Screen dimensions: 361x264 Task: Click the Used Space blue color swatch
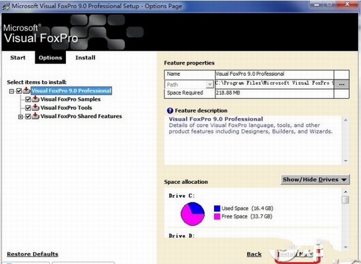(x=217, y=208)
